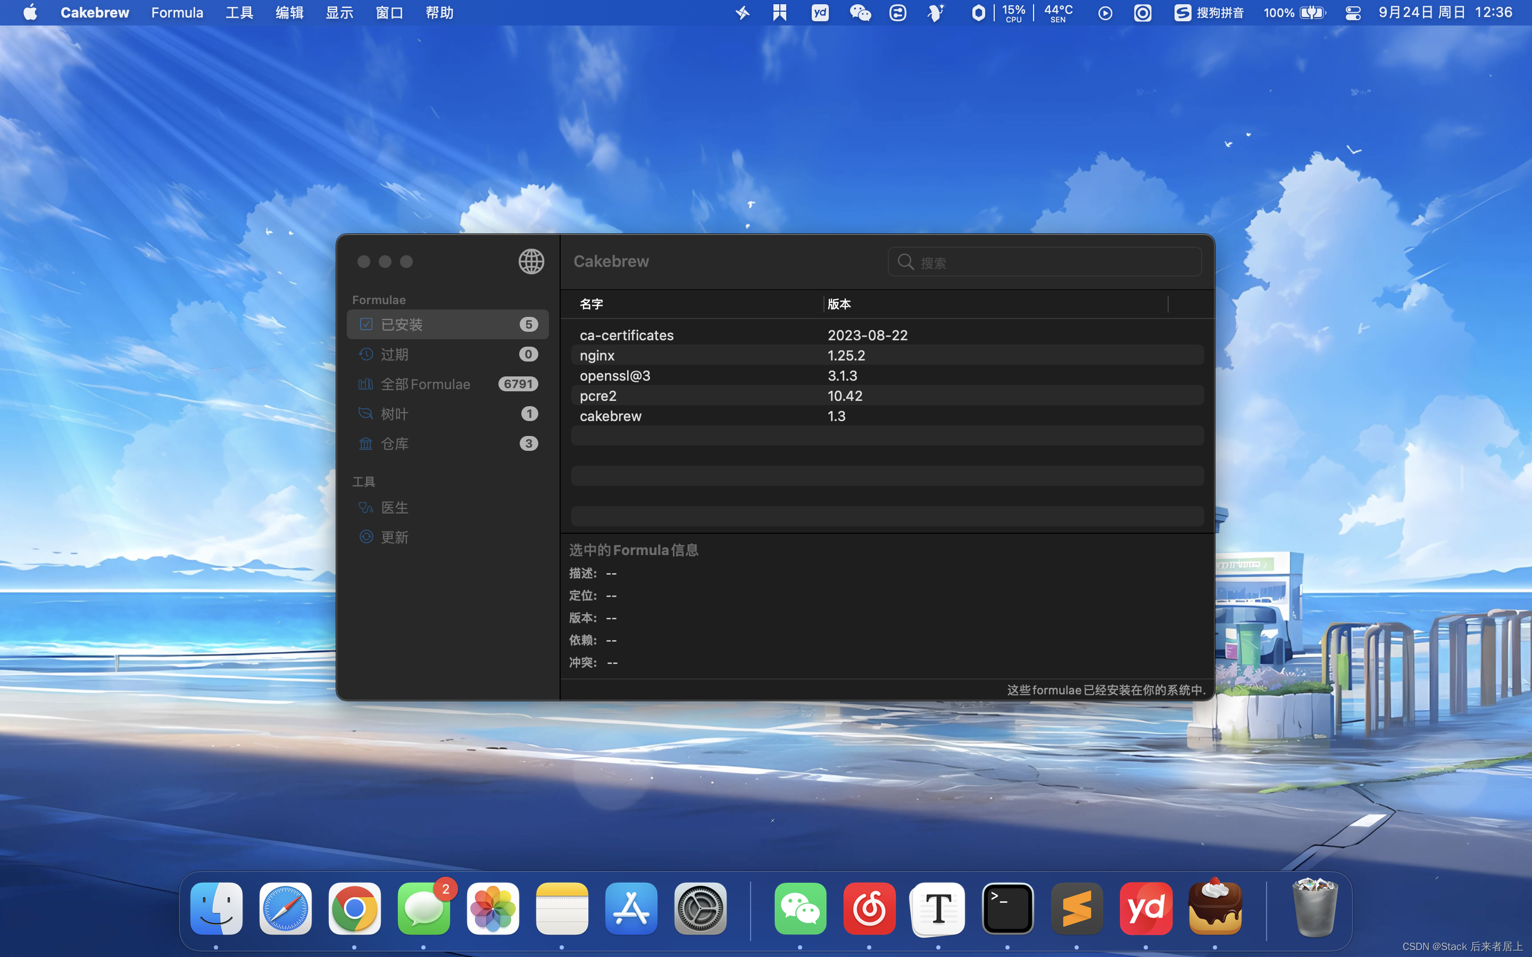Open Safari from the Dock
The height and width of the screenshot is (957, 1532).
tap(286, 908)
